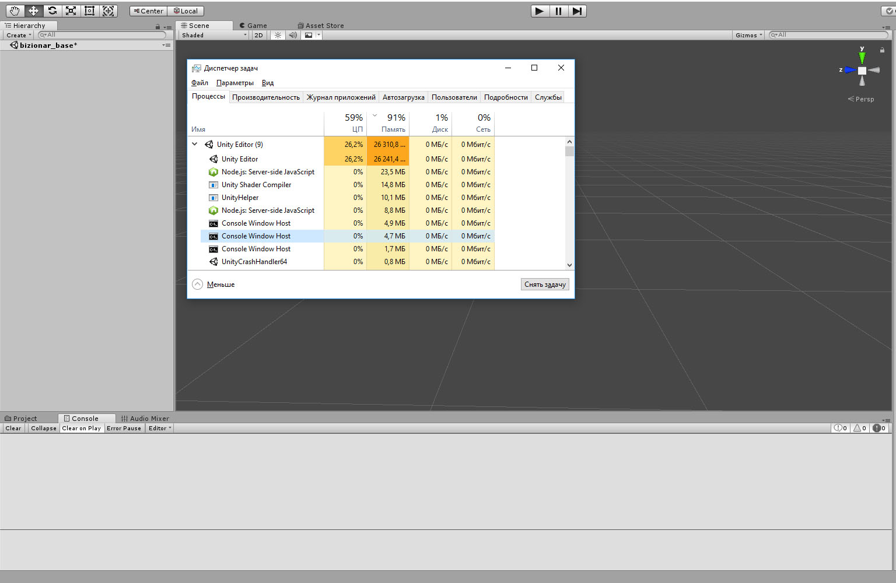Toggle 2D mode in the Scene view
The width and height of the screenshot is (896, 583).
[x=258, y=35]
